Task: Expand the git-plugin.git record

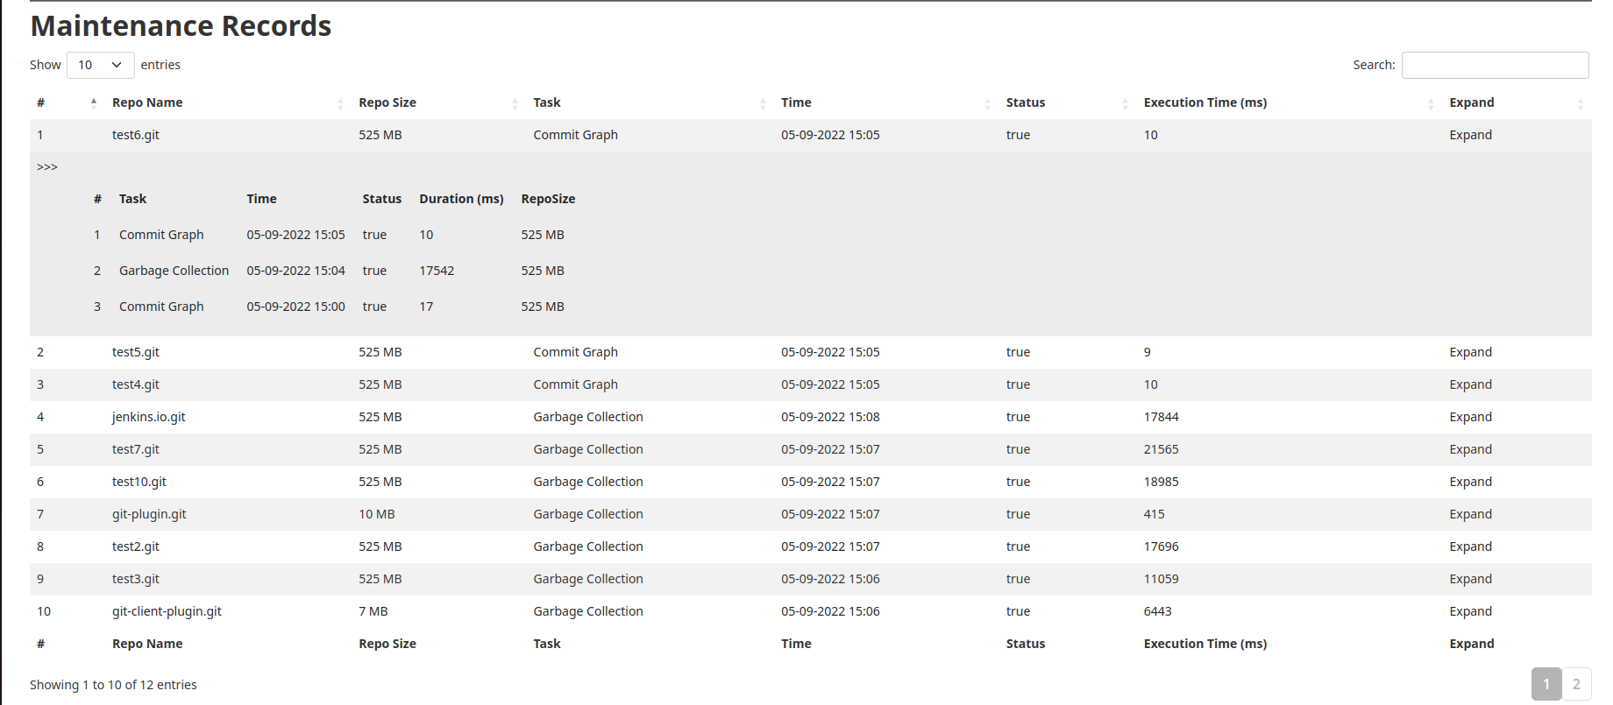Action: click(x=1470, y=514)
